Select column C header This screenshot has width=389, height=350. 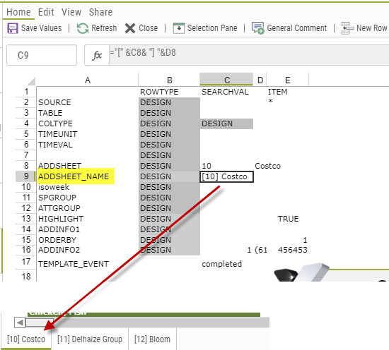tap(226, 80)
